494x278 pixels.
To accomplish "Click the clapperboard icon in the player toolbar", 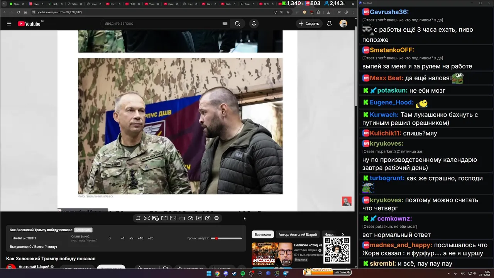I will coord(164,218).
